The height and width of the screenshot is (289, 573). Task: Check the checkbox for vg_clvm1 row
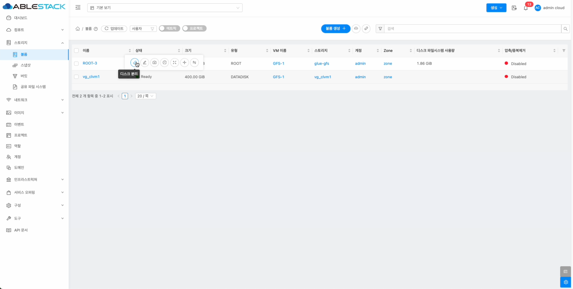(x=76, y=77)
